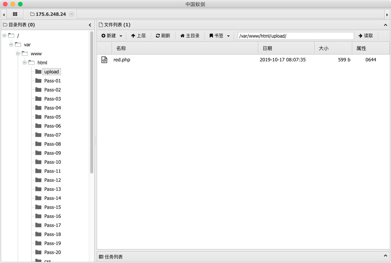The image size is (391, 263).
Task: Go up one level with 上层
Action: pos(138,36)
